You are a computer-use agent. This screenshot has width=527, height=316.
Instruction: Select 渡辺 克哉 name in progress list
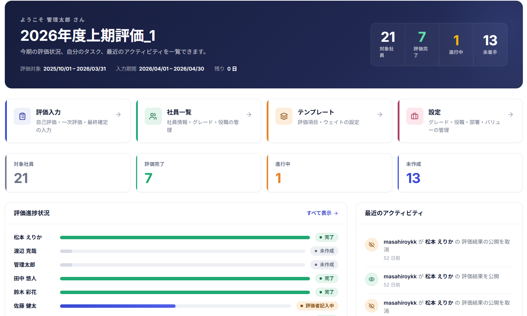(x=25, y=251)
